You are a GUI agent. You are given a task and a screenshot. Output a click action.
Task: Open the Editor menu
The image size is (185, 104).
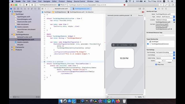pos(54,1)
